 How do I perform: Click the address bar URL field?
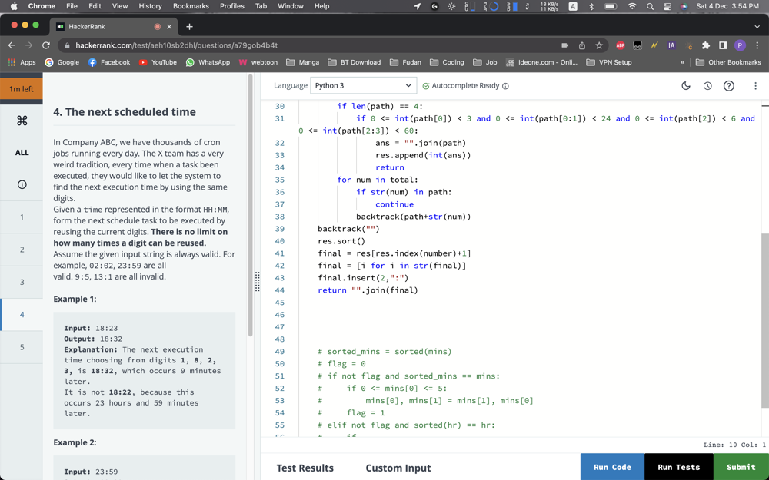click(309, 45)
